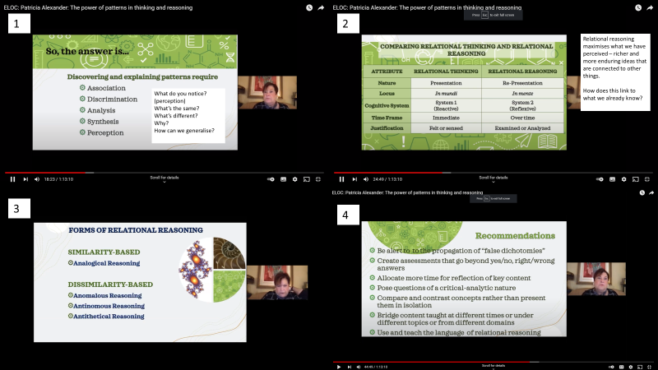Toggle autoplay in the 18:23 player
Image resolution: width=658 pixels, height=370 pixels.
271,179
